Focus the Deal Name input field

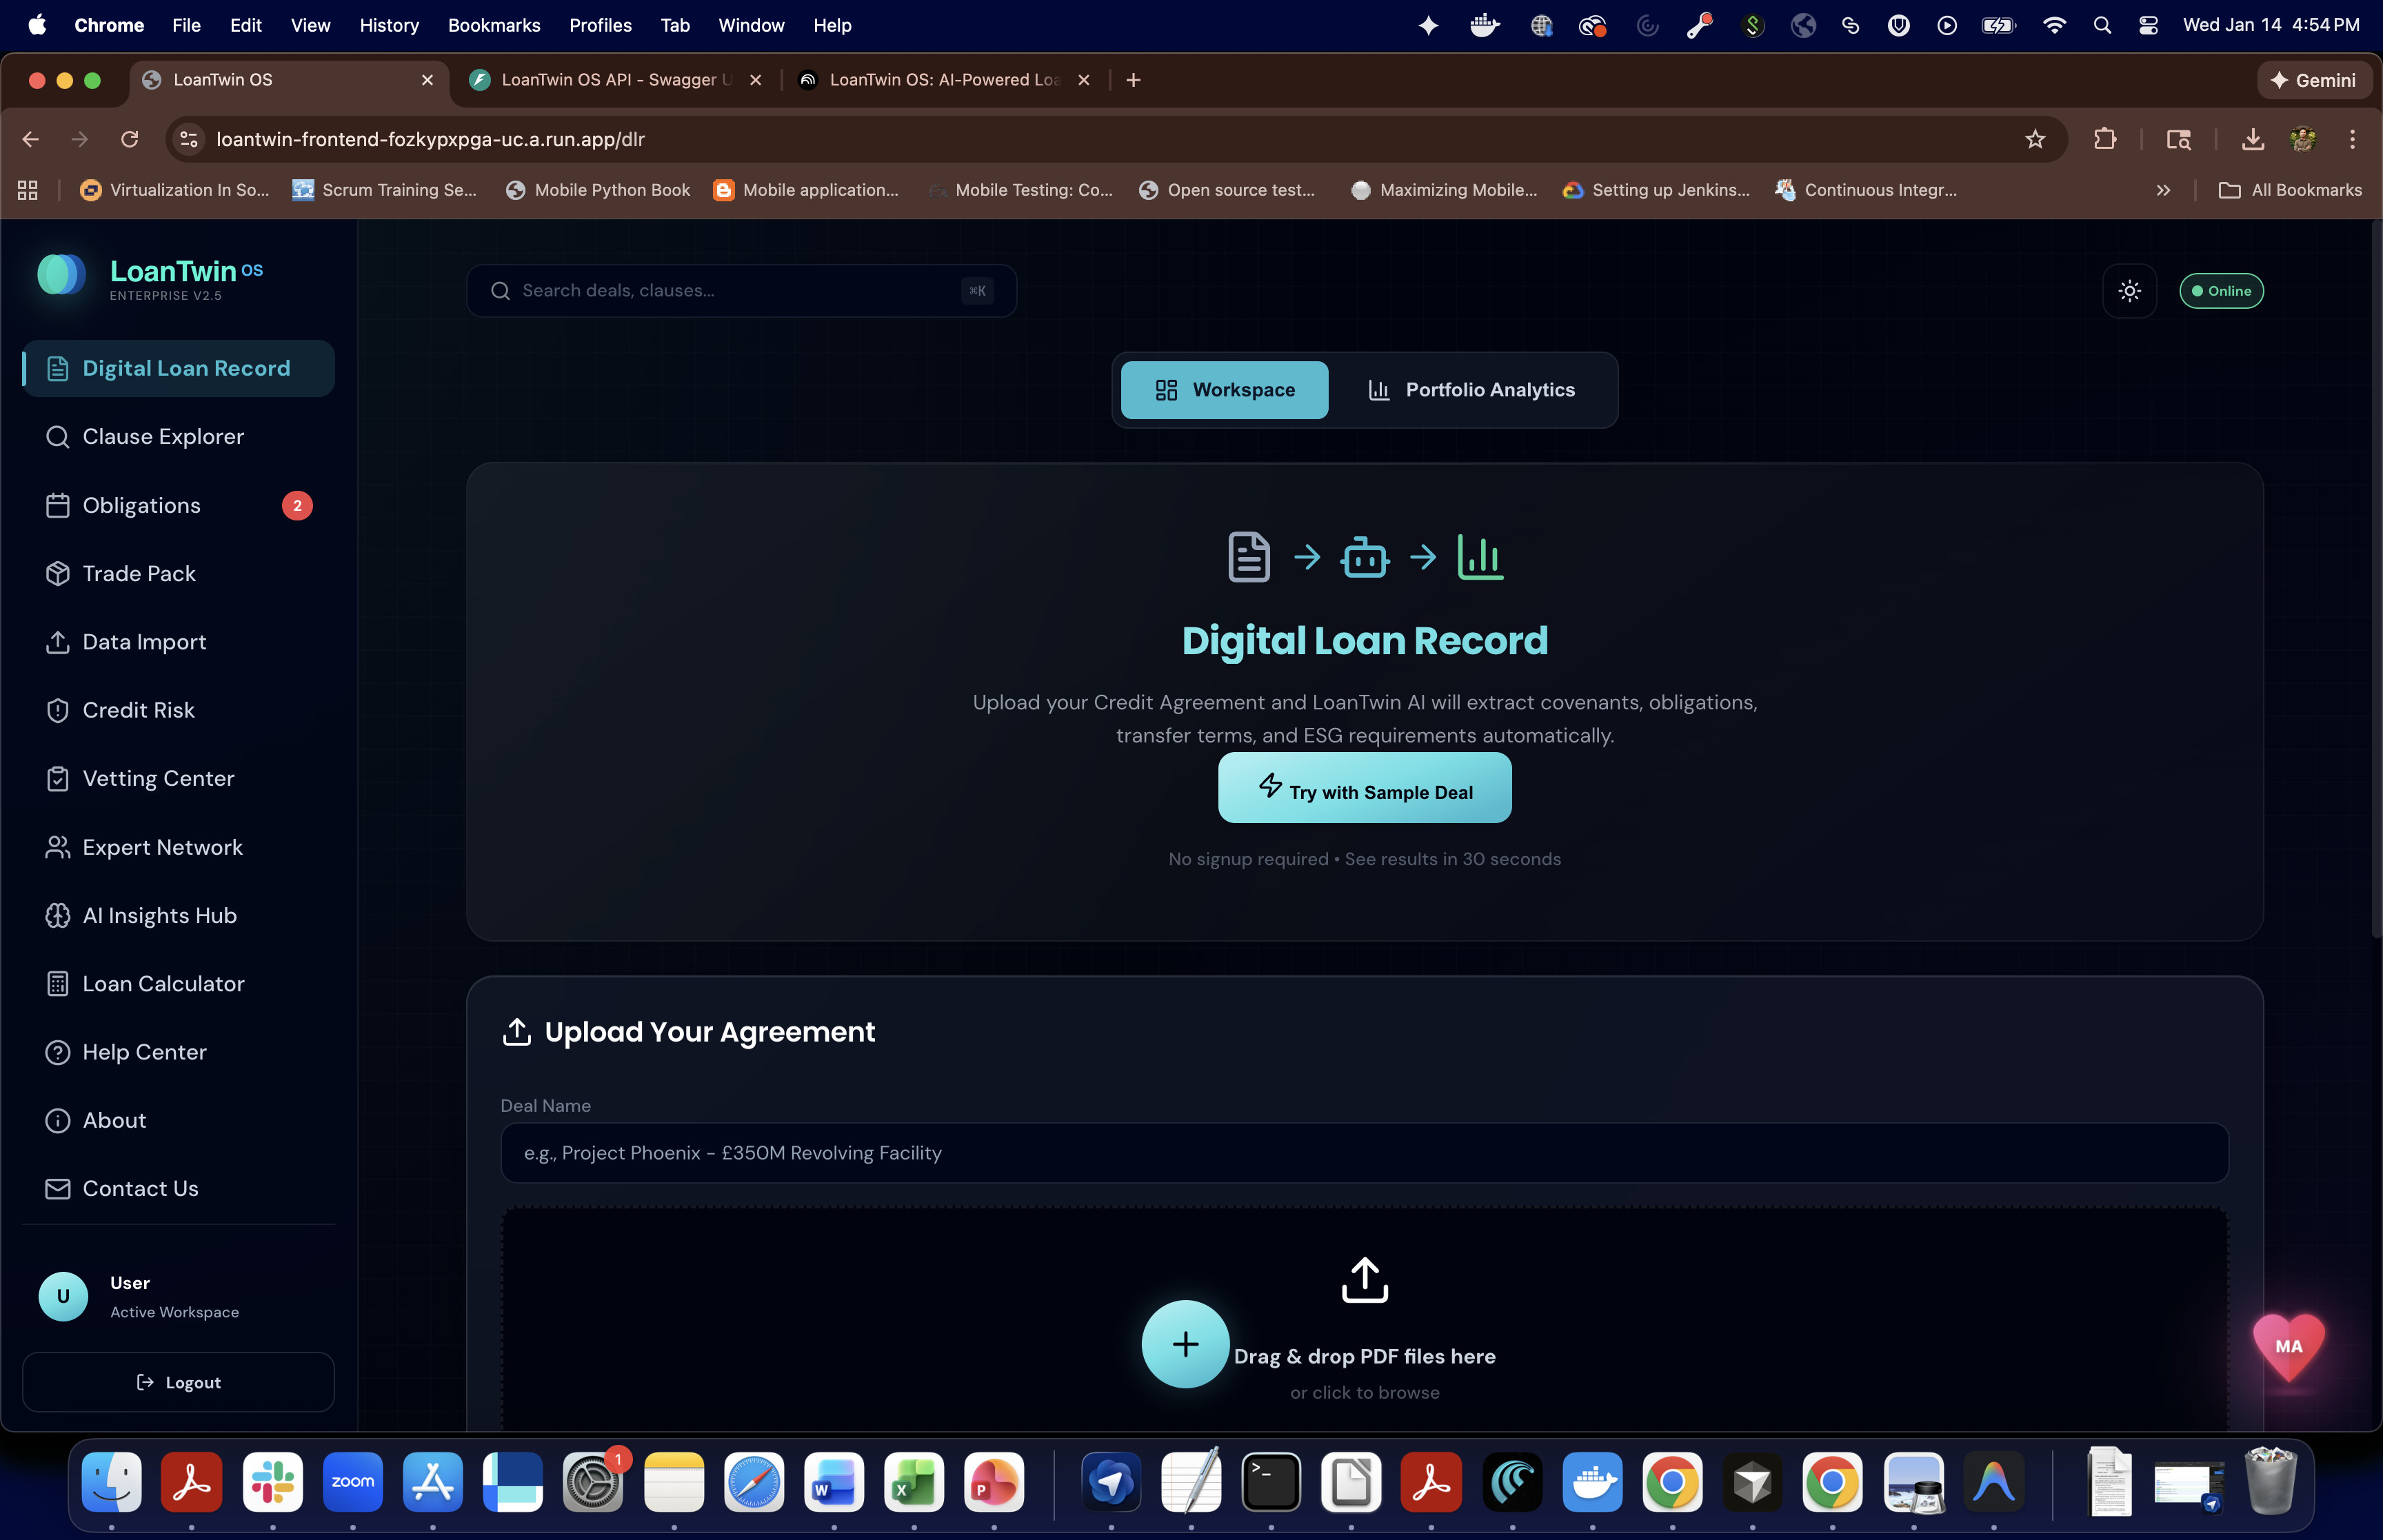click(x=1364, y=1153)
